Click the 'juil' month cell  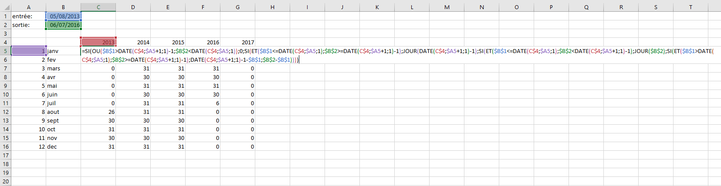[x=63, y=103]
